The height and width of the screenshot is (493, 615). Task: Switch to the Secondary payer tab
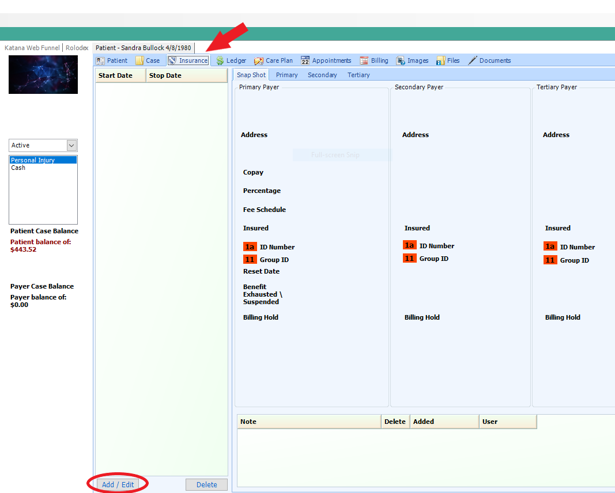[x=322, y=75]
